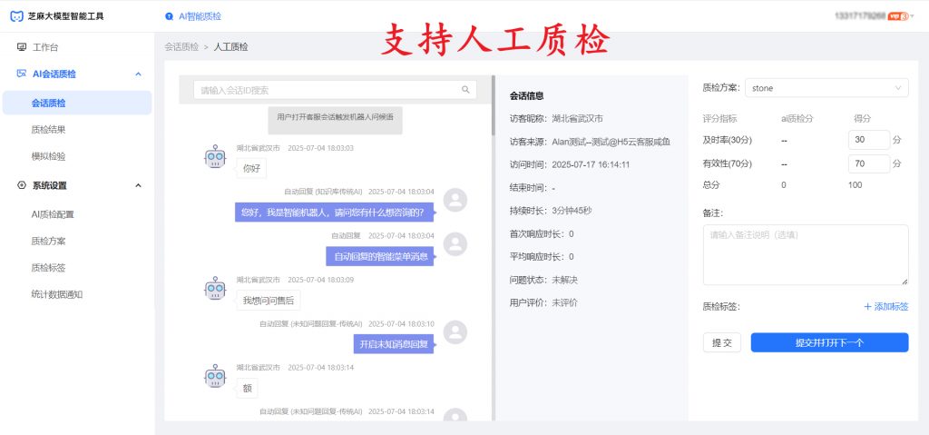Click agent avatar beside 开启未知消息回复

(x=455, y=332)
